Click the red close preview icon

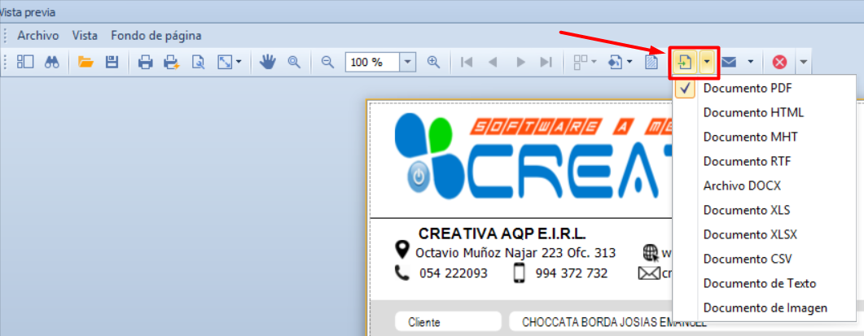pyautogui.click(x=779, y=63)
